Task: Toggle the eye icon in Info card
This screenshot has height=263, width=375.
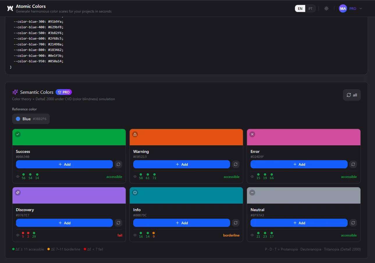Action: [135, 235]
